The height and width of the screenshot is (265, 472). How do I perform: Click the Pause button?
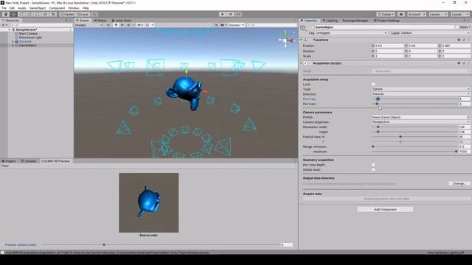tap(231, 14)
